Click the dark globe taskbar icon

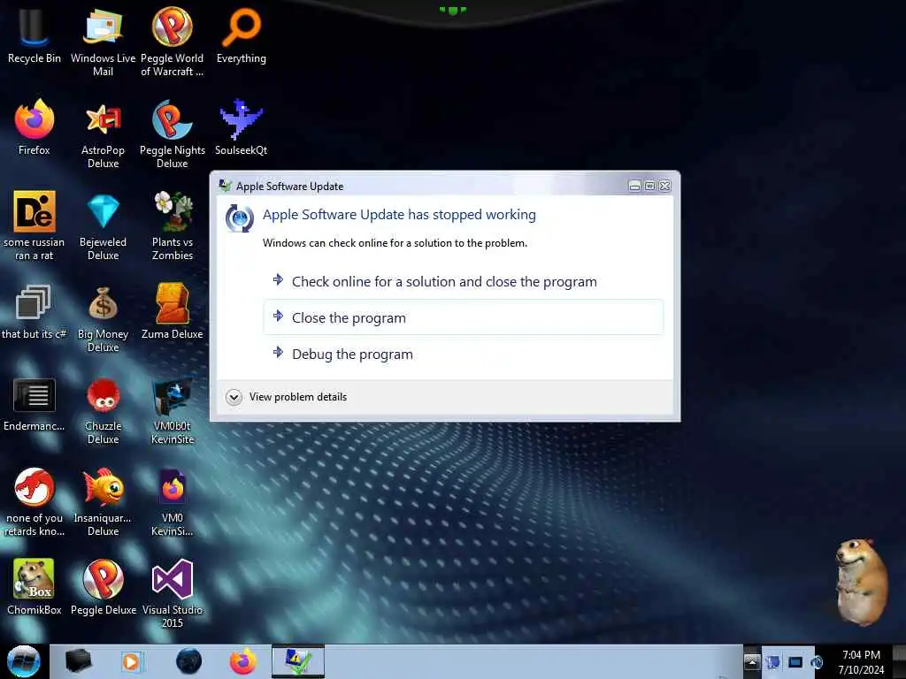point(189,661)
